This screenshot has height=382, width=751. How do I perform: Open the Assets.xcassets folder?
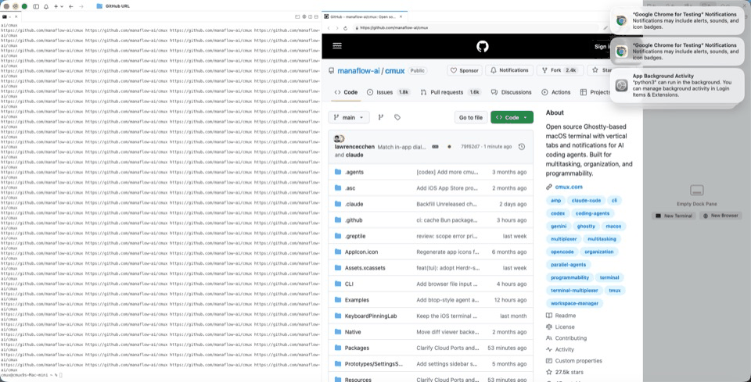pos(365,268)
